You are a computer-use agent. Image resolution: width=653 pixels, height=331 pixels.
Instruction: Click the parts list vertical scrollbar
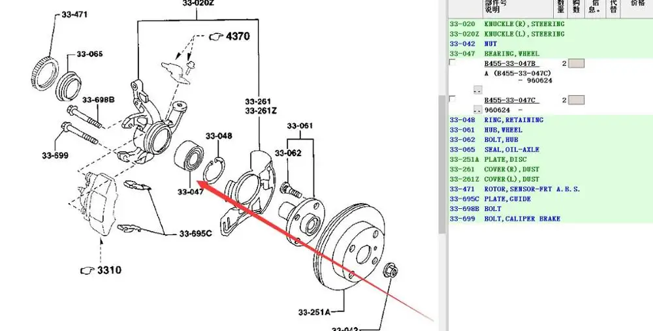[x=442, y=165]
